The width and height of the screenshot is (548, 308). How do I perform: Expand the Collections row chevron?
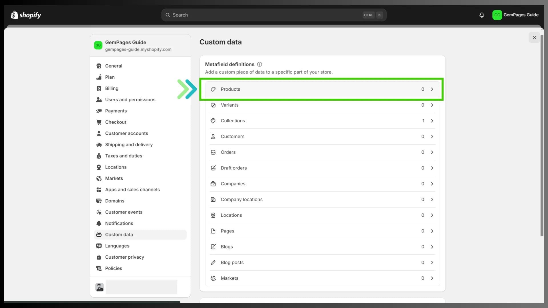tap(432, 121)
